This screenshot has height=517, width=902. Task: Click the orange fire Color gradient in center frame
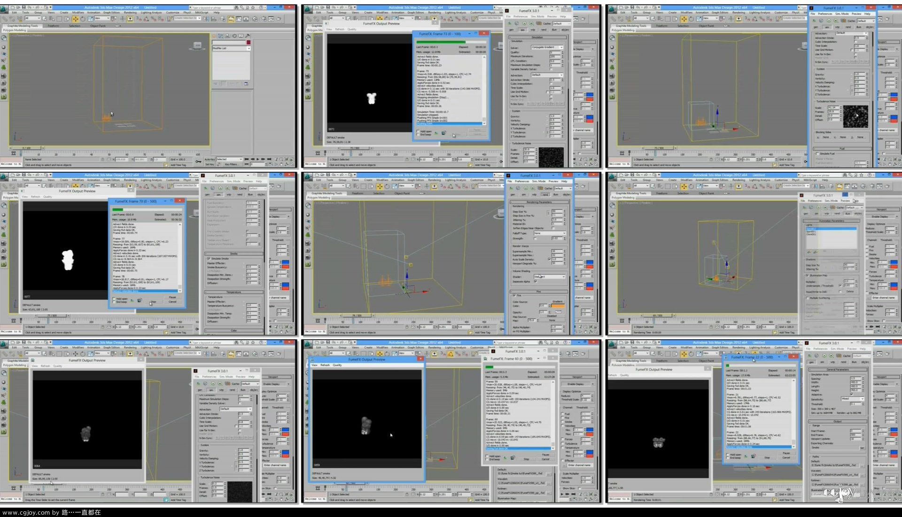pos(558,305)
